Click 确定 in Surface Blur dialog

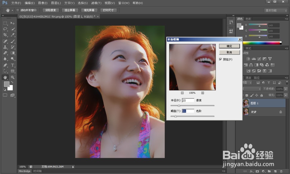[229, 46]
